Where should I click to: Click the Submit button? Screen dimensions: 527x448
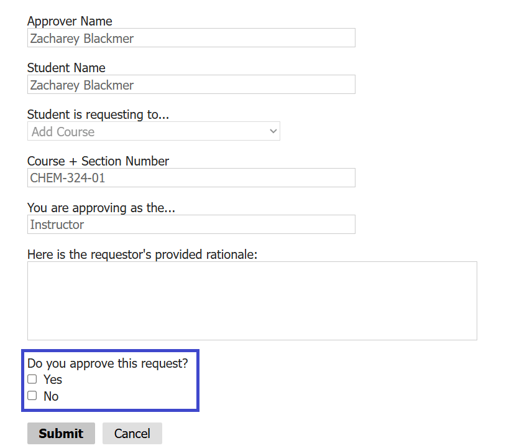point(61,433)
